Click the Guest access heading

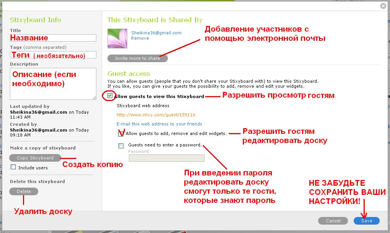[x=128, y=74]
